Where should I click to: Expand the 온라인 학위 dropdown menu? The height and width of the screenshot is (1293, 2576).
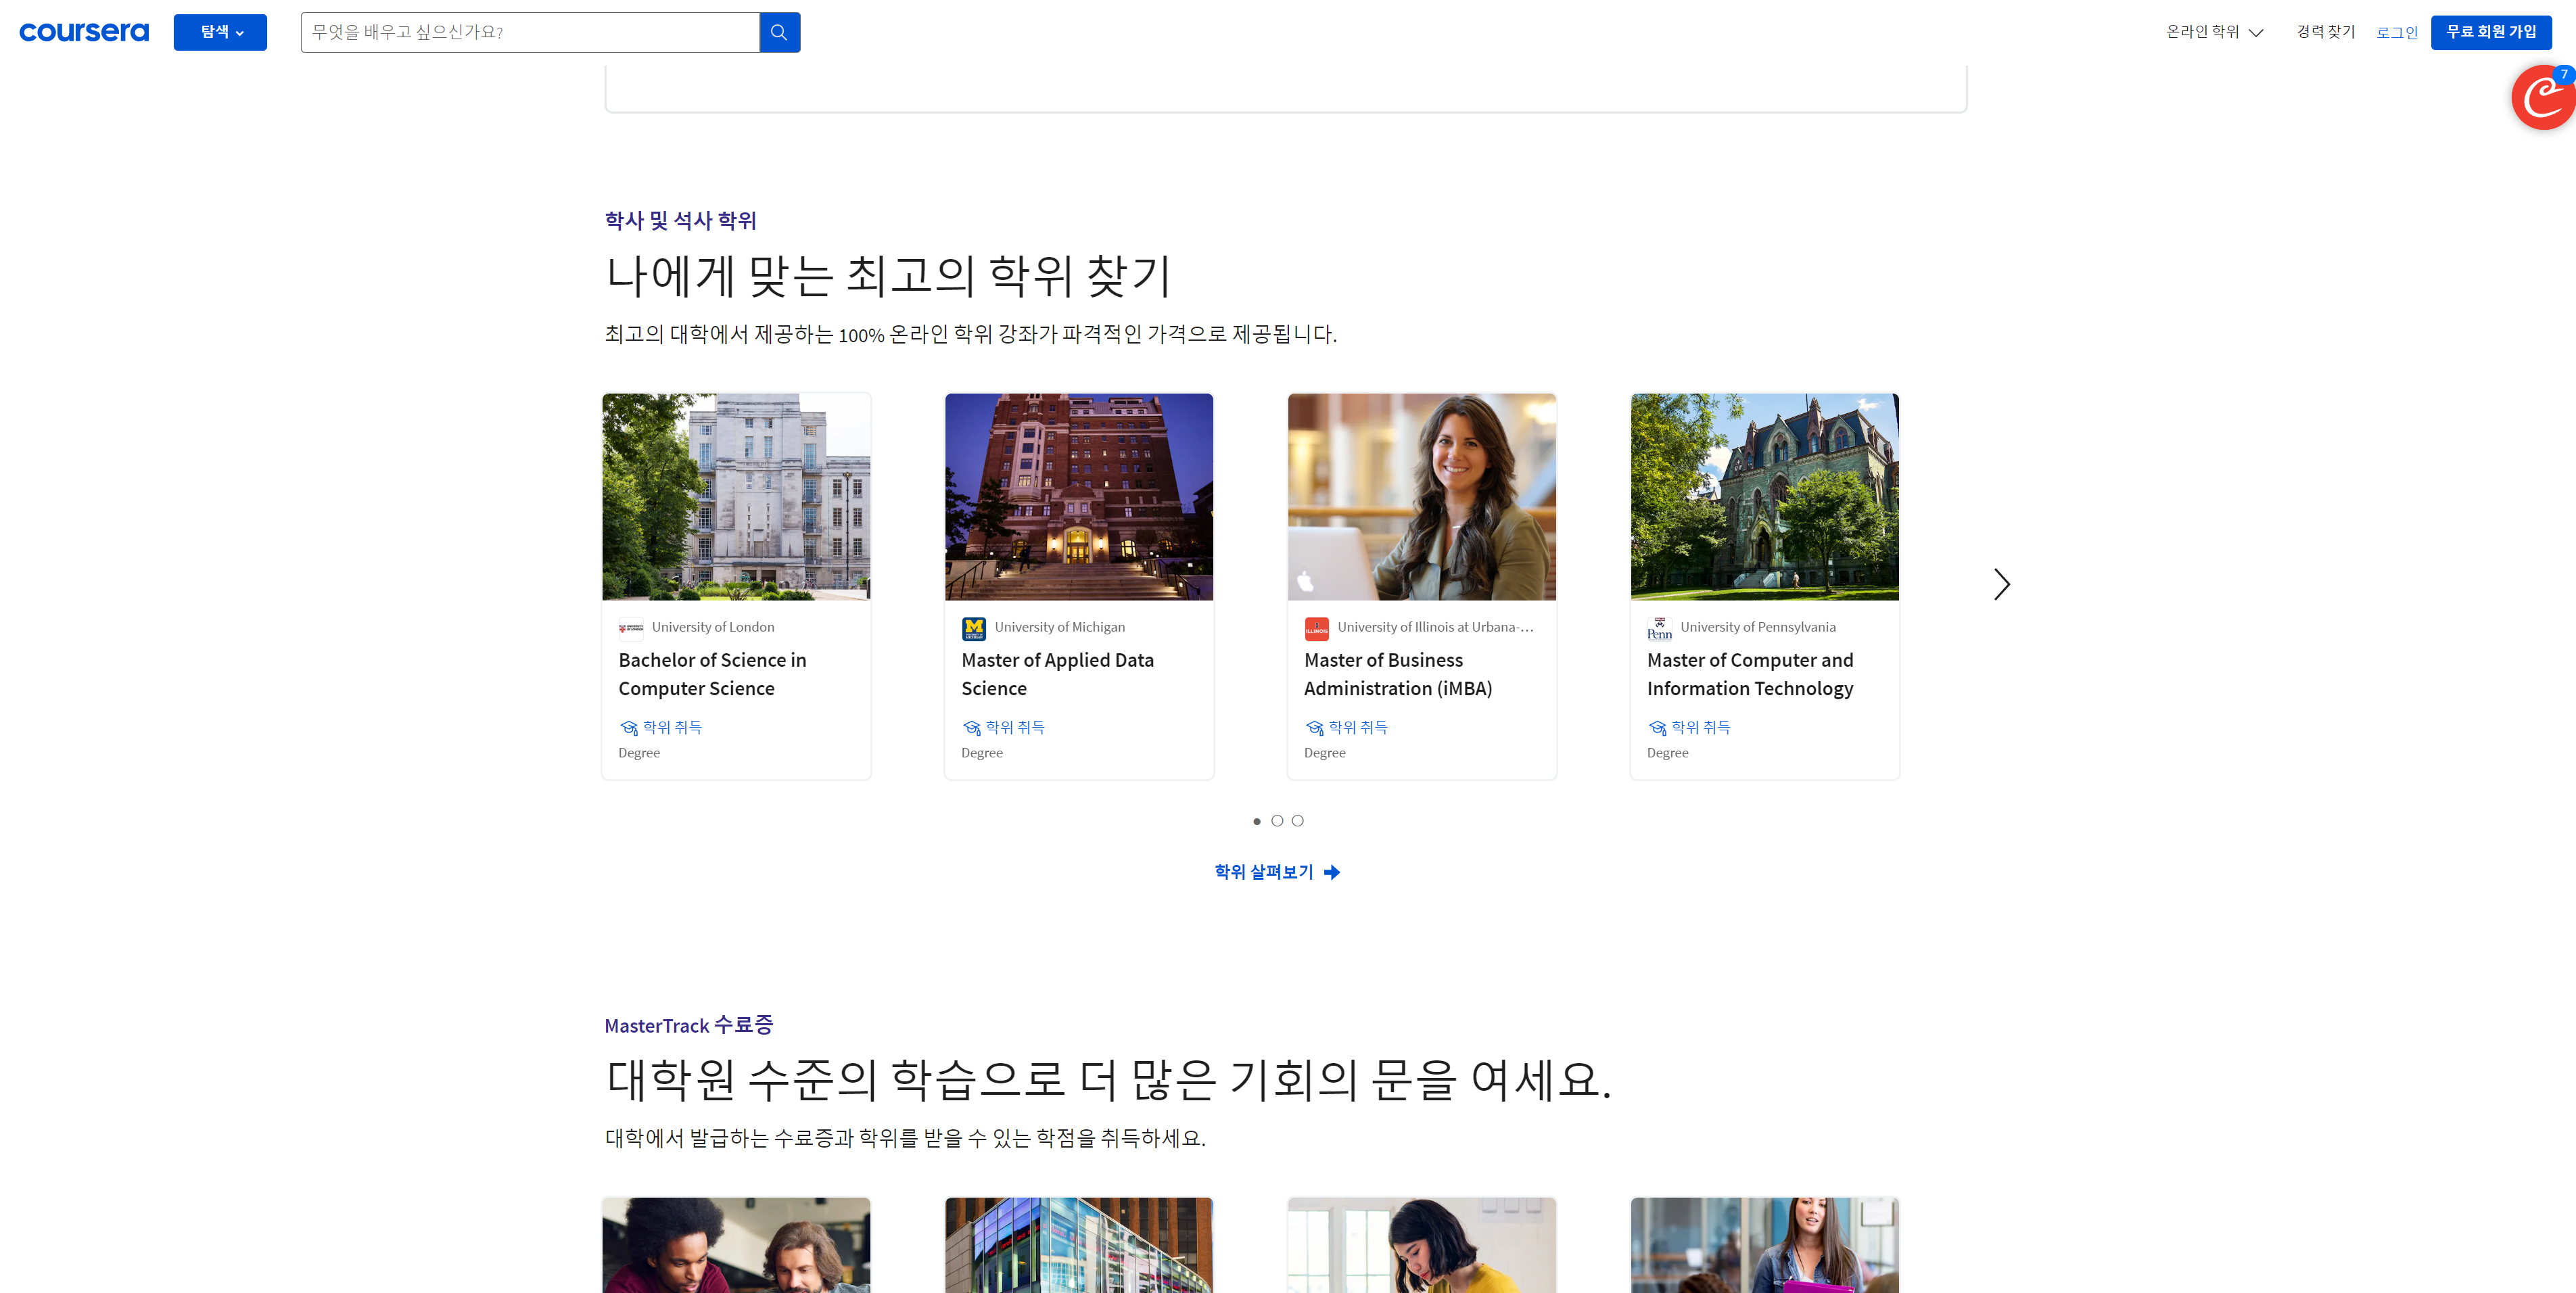[2214, 32]
